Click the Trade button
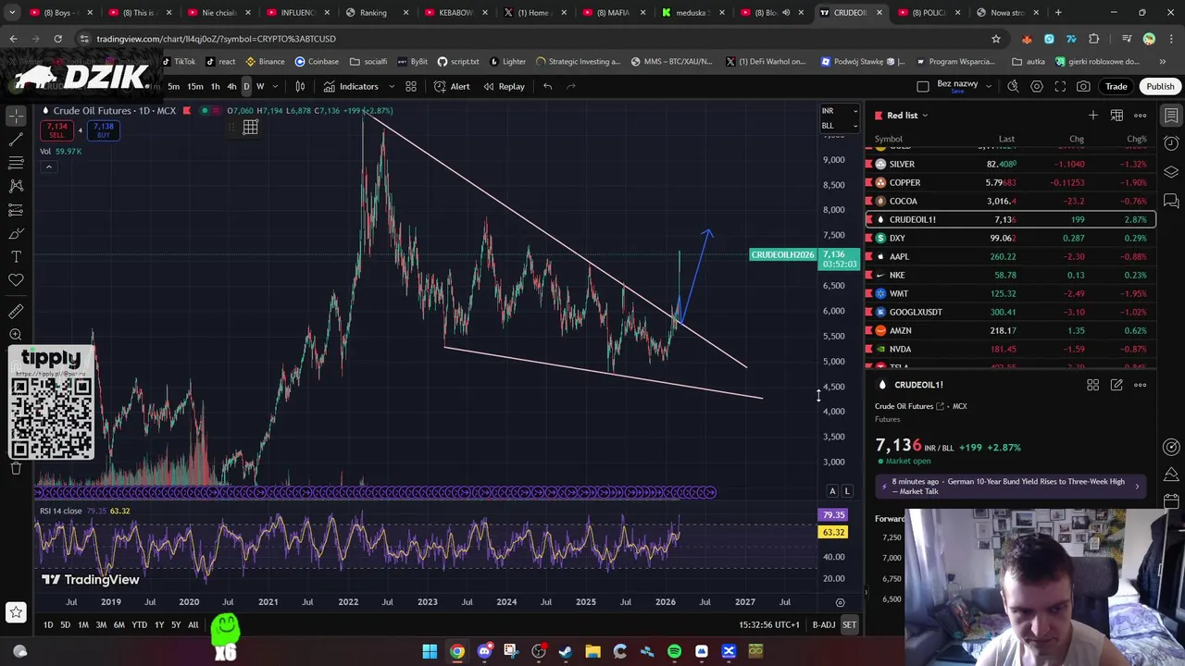1185x666 pixels. coord(1116,86)
